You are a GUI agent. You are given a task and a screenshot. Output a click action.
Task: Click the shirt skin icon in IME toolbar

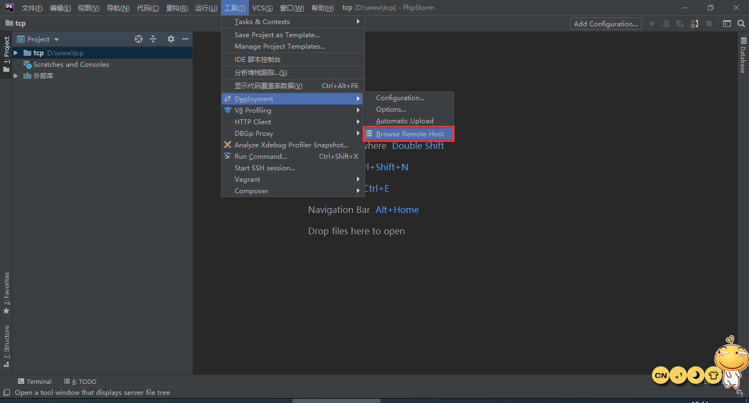pyautogui.click(x=713, y=375)
